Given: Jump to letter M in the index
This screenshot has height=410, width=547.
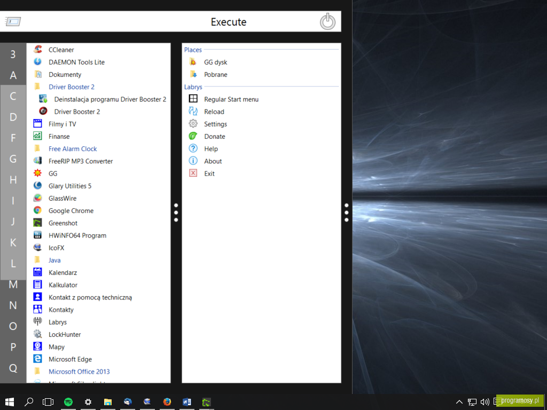Looking at the screenshot, I should click(13, 284).
